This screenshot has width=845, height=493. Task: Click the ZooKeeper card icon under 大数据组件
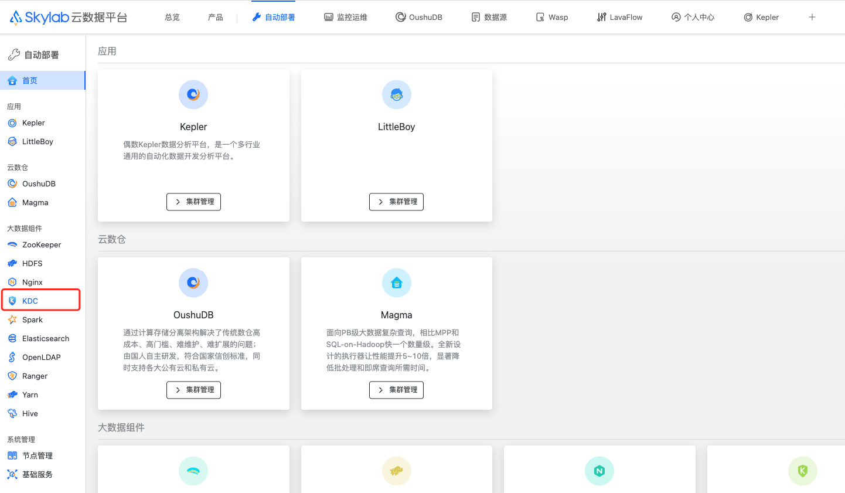point(193,471)
